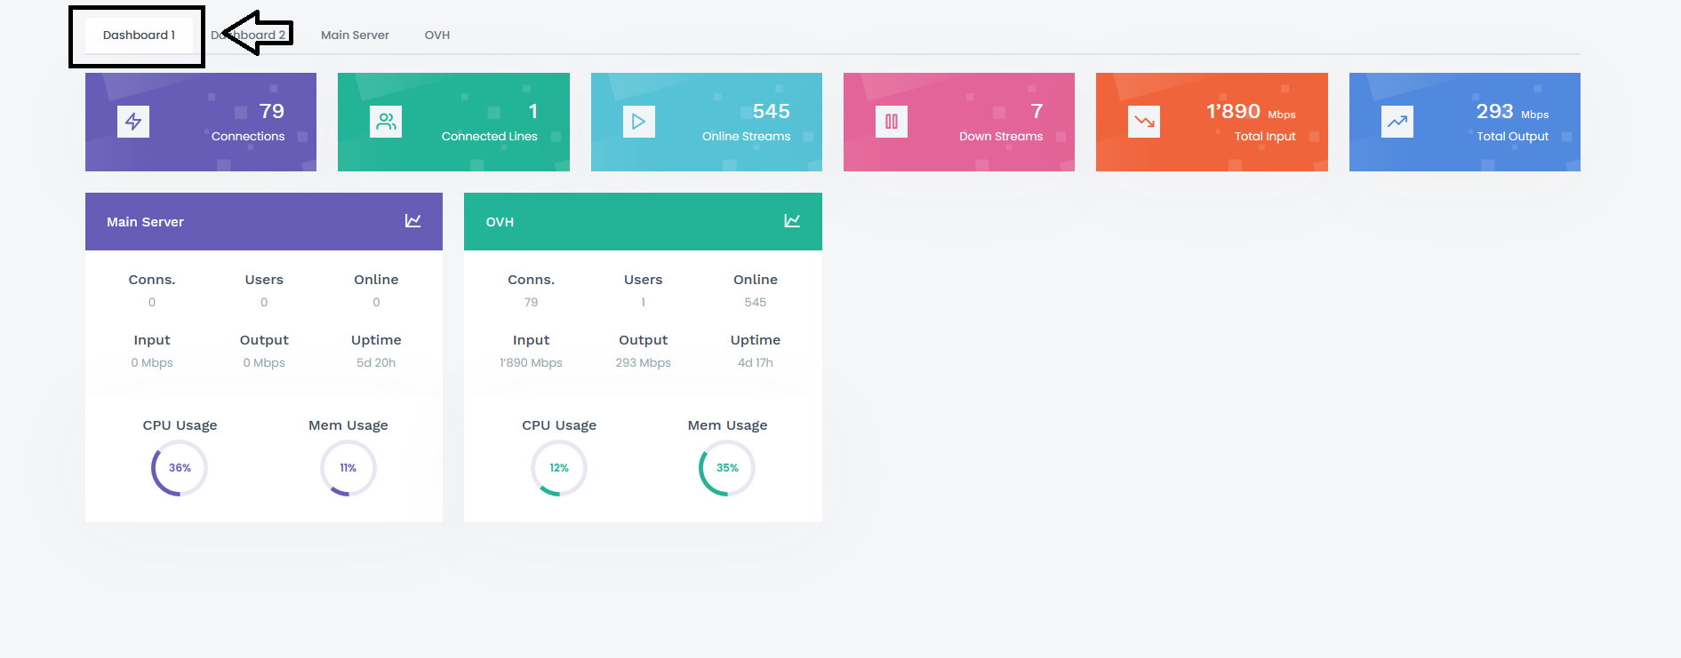Switch to the Main Server tab

click(355, 36)
